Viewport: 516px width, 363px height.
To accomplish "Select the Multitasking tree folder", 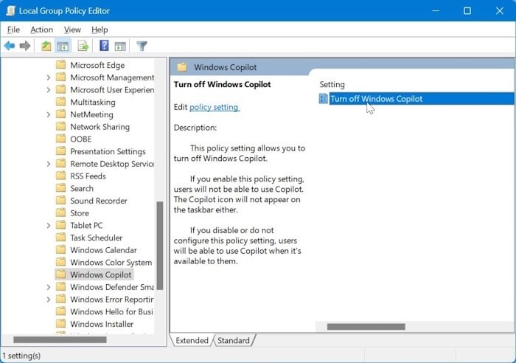I will coord(93,102).
